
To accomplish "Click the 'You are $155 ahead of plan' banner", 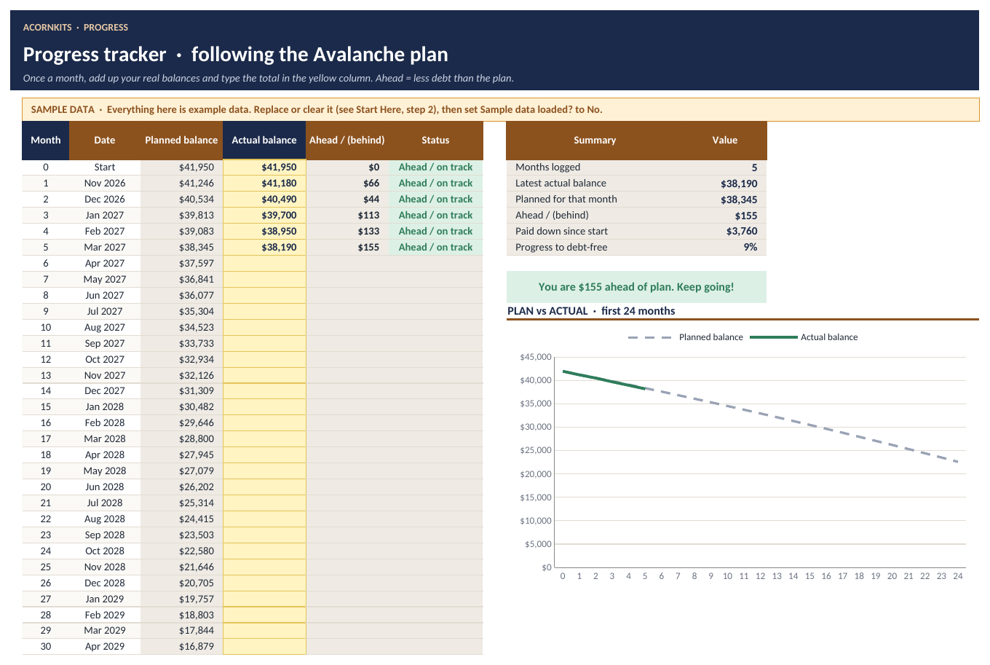I will point(636,287).
